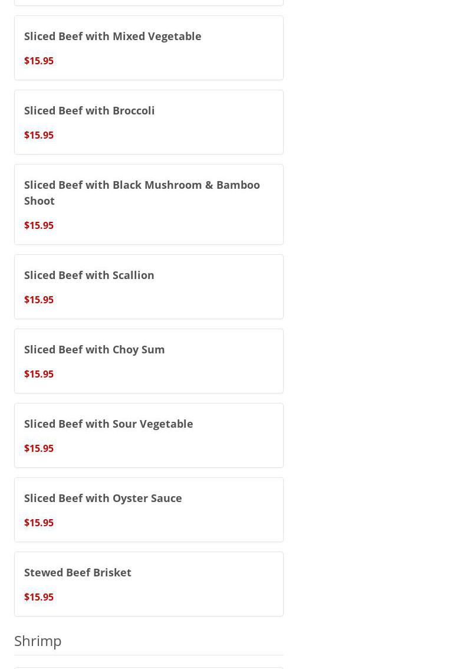Select Sliced Beef with Sour Vegetable
The height and width of the screenshot is (669, 454).
click(108, 424)
